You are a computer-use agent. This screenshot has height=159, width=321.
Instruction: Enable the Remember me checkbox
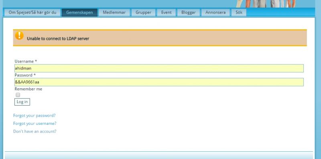18,95
